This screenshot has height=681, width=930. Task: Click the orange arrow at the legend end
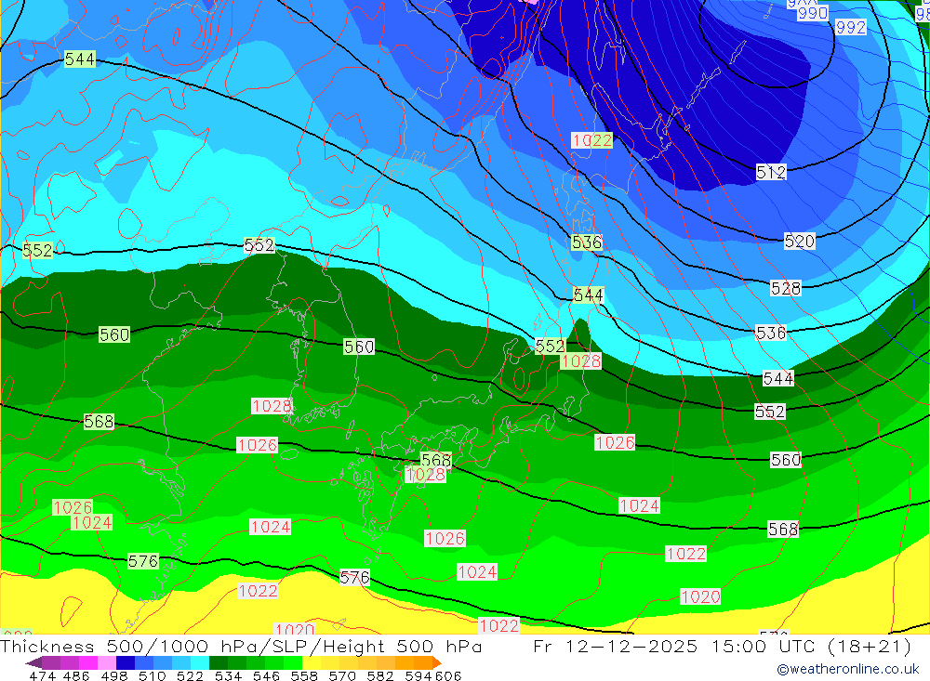[437, 662]
